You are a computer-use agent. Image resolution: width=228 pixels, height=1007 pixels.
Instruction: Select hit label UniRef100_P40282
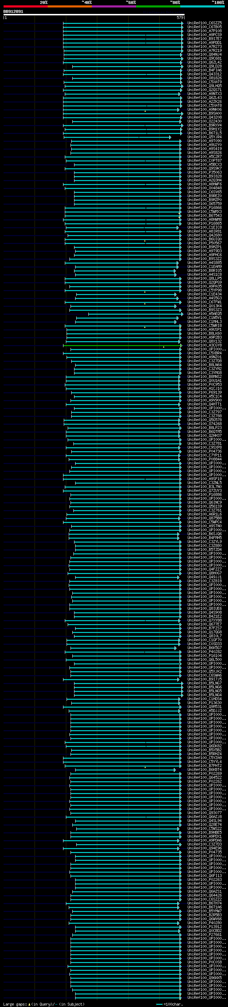[x=204, y=652]
